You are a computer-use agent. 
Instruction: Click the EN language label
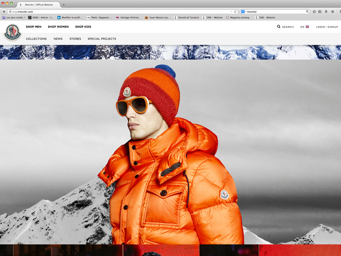tap(302, 27)
